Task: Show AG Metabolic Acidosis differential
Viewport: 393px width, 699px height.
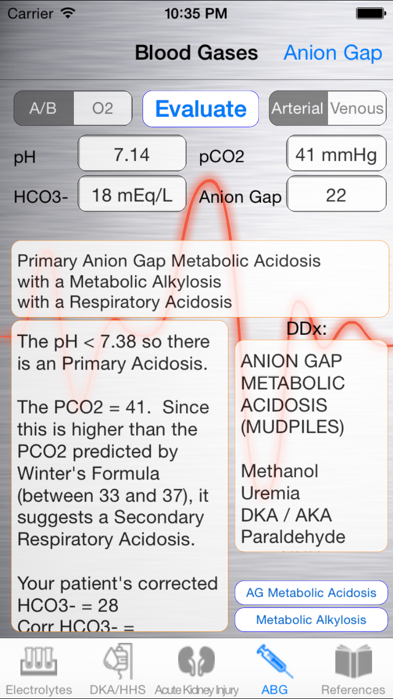Action: tap(311, 593)
